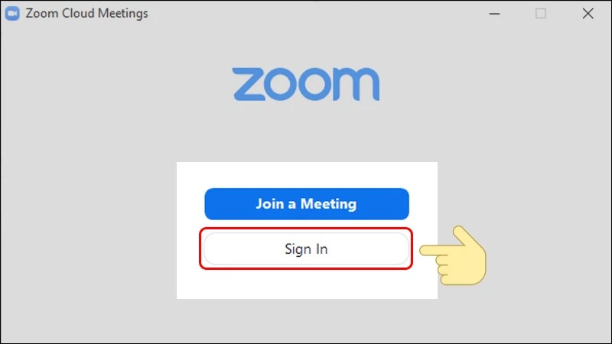The image size is (612, 344).
Task: Select the Zoom Cloud Meetings title text
Action: pos(86,13)
